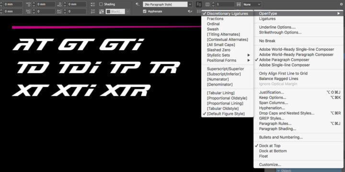Click the bulleted list icon
Screen dimensions: 345x172
point(93,4)
